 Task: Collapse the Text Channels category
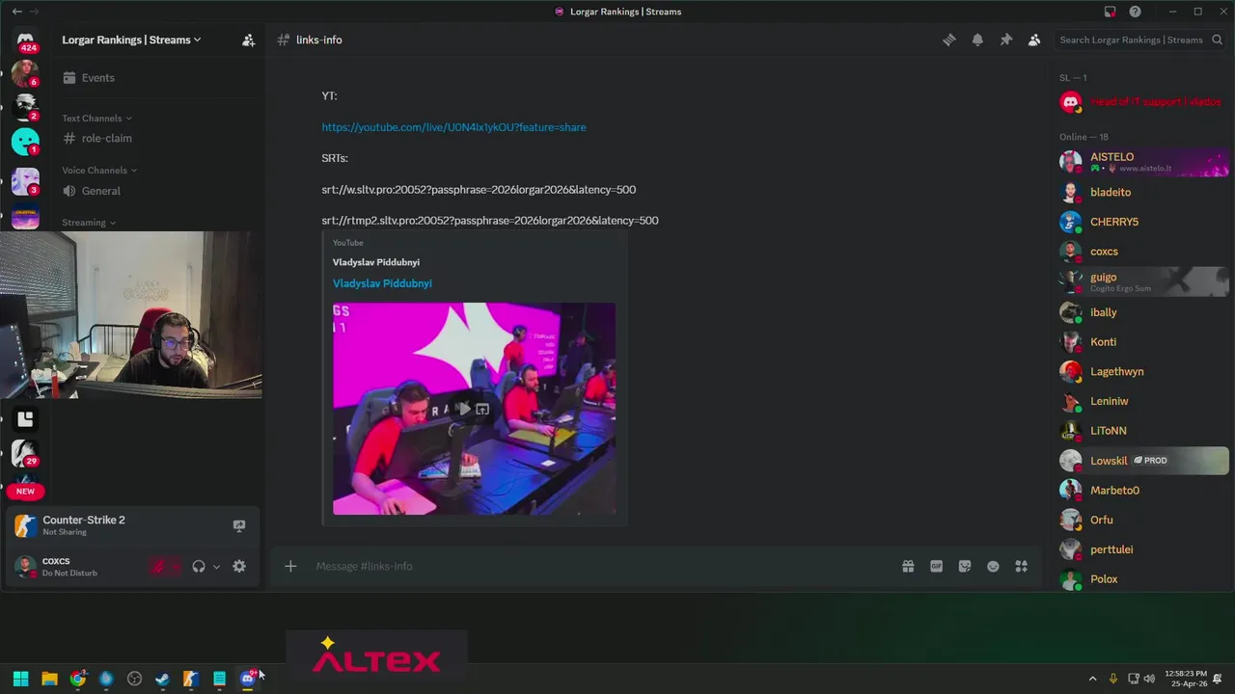96,118
